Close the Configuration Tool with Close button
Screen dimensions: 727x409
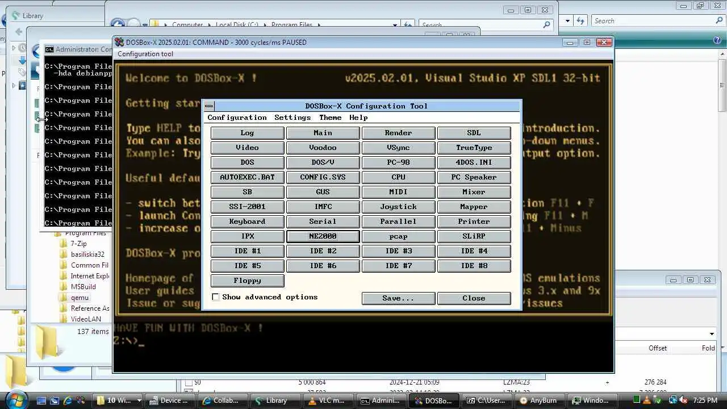(474, 298)
